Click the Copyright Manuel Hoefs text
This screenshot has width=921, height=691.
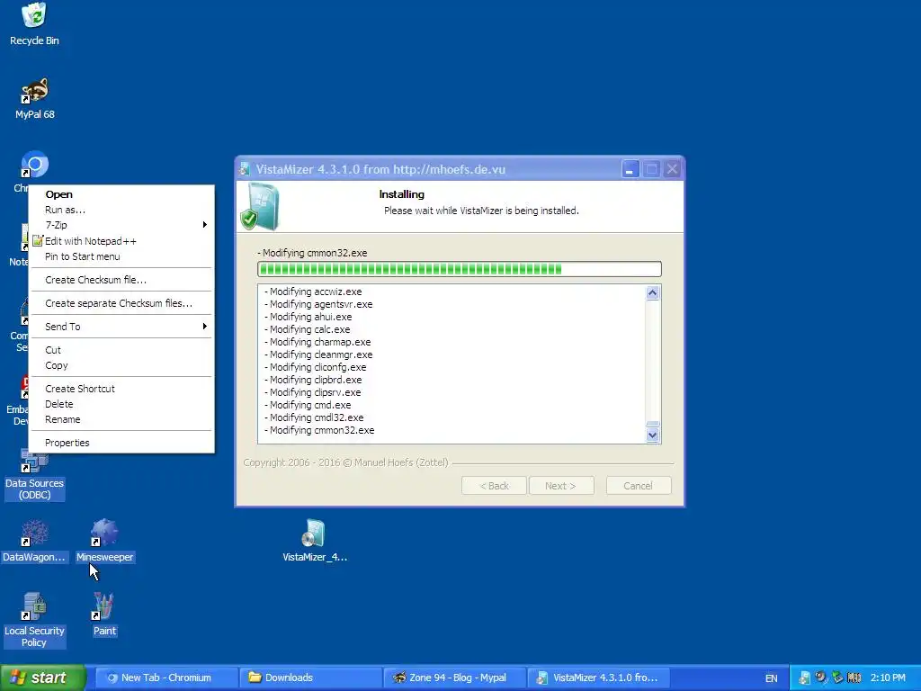(346, 462)
